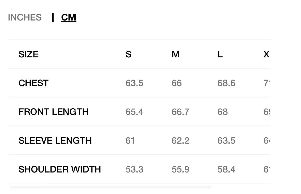Click front length value 66.7

click(x=180, y=112)
